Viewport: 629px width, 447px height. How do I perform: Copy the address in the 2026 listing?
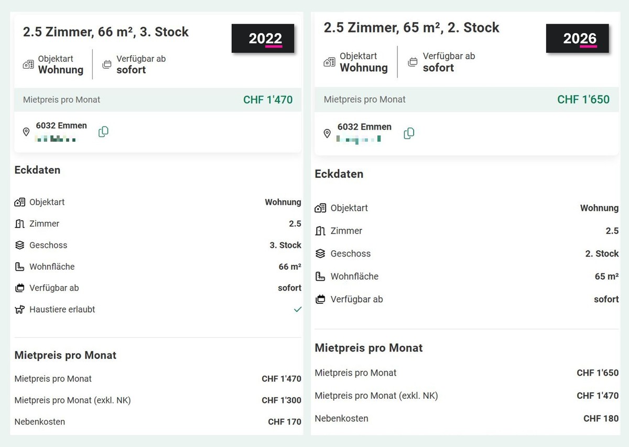(x=409, y=133)
